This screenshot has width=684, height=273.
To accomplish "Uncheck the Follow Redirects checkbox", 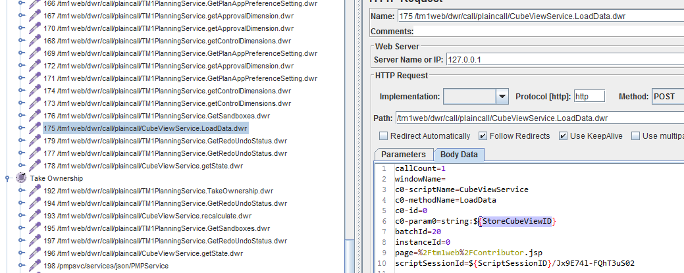I will 483,136.
